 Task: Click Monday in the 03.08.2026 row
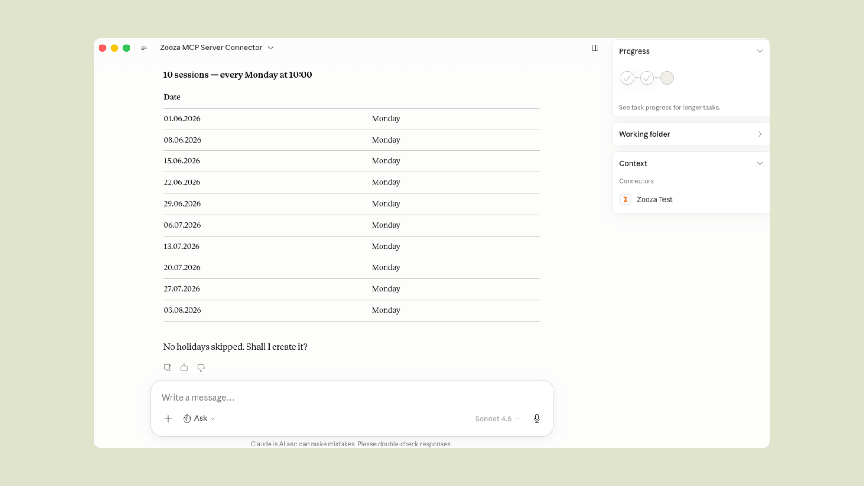pyautogui.click(x=386, y=310)
